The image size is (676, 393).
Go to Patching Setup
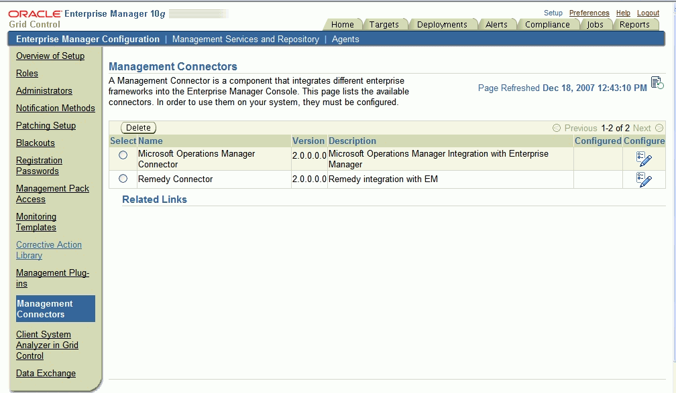pyautogui.click(x=46, y=126)
